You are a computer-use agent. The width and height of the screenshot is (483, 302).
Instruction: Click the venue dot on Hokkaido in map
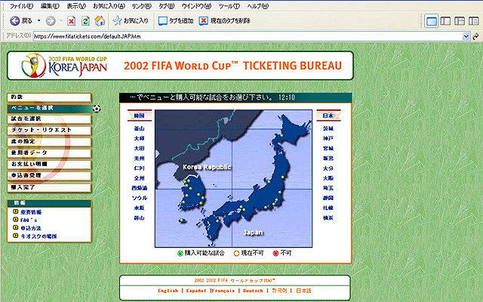pyautogui.click(x=281, y=135)
